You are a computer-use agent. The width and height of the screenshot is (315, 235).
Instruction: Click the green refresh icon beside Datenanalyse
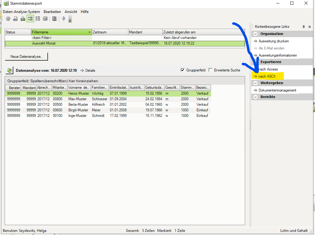9,70
